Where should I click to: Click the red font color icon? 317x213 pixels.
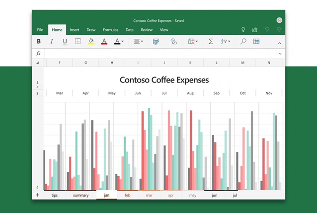coord(104,42)
